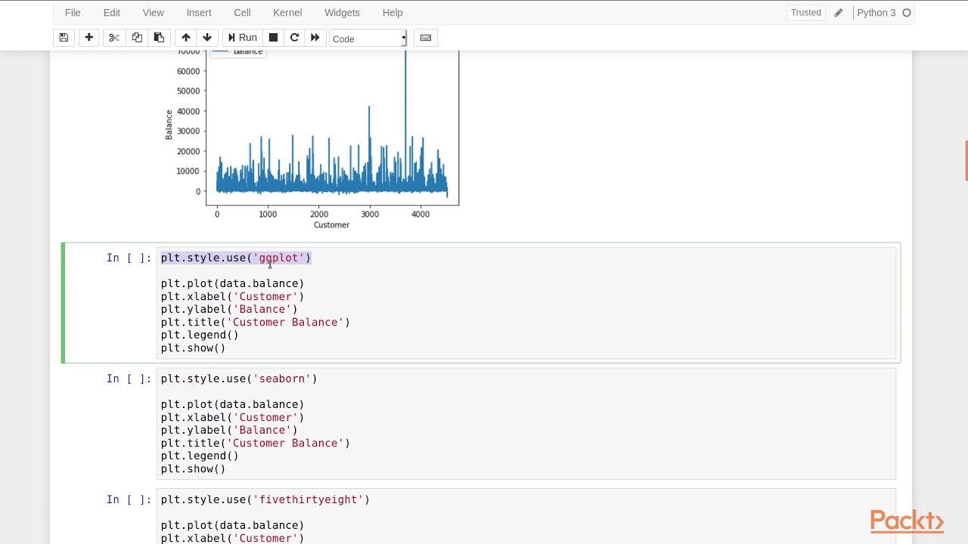968x544 pixels.
Task: Open the command palette keyboard icon
Action: point(426,38)
